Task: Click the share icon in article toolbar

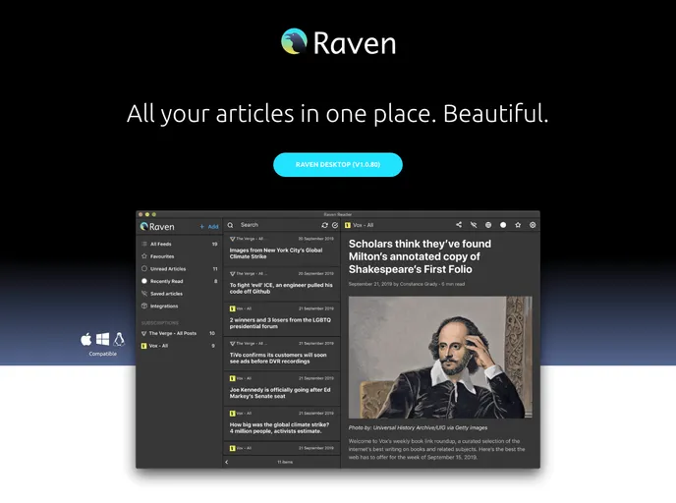Action: pyautogui.click(x=459, y=225)
